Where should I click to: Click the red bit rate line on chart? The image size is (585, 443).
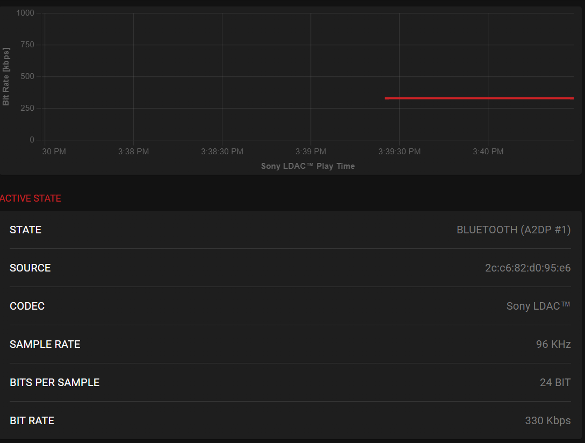coord(478,98)
